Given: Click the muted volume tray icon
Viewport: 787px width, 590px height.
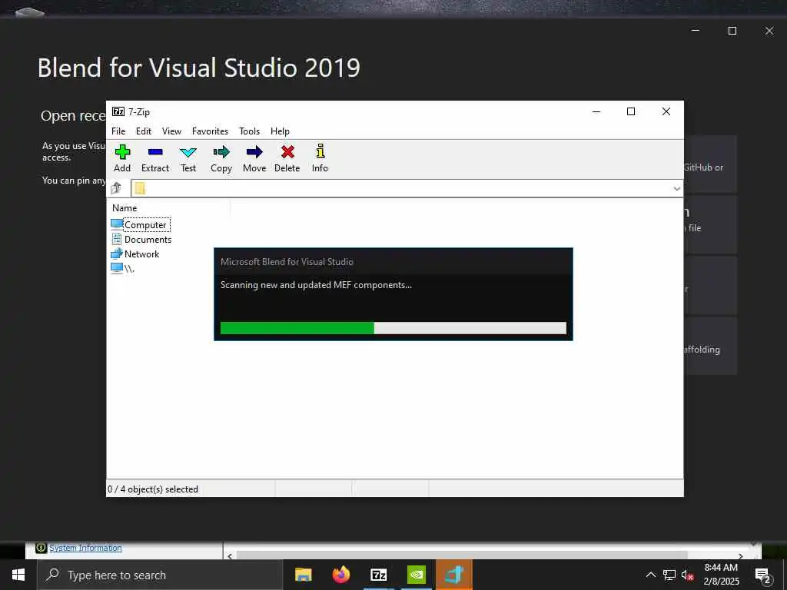Looking at the screenshot, I should coord(688,575).
